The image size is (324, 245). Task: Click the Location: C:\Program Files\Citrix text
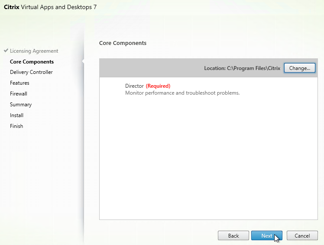click(x=242, y=68)
